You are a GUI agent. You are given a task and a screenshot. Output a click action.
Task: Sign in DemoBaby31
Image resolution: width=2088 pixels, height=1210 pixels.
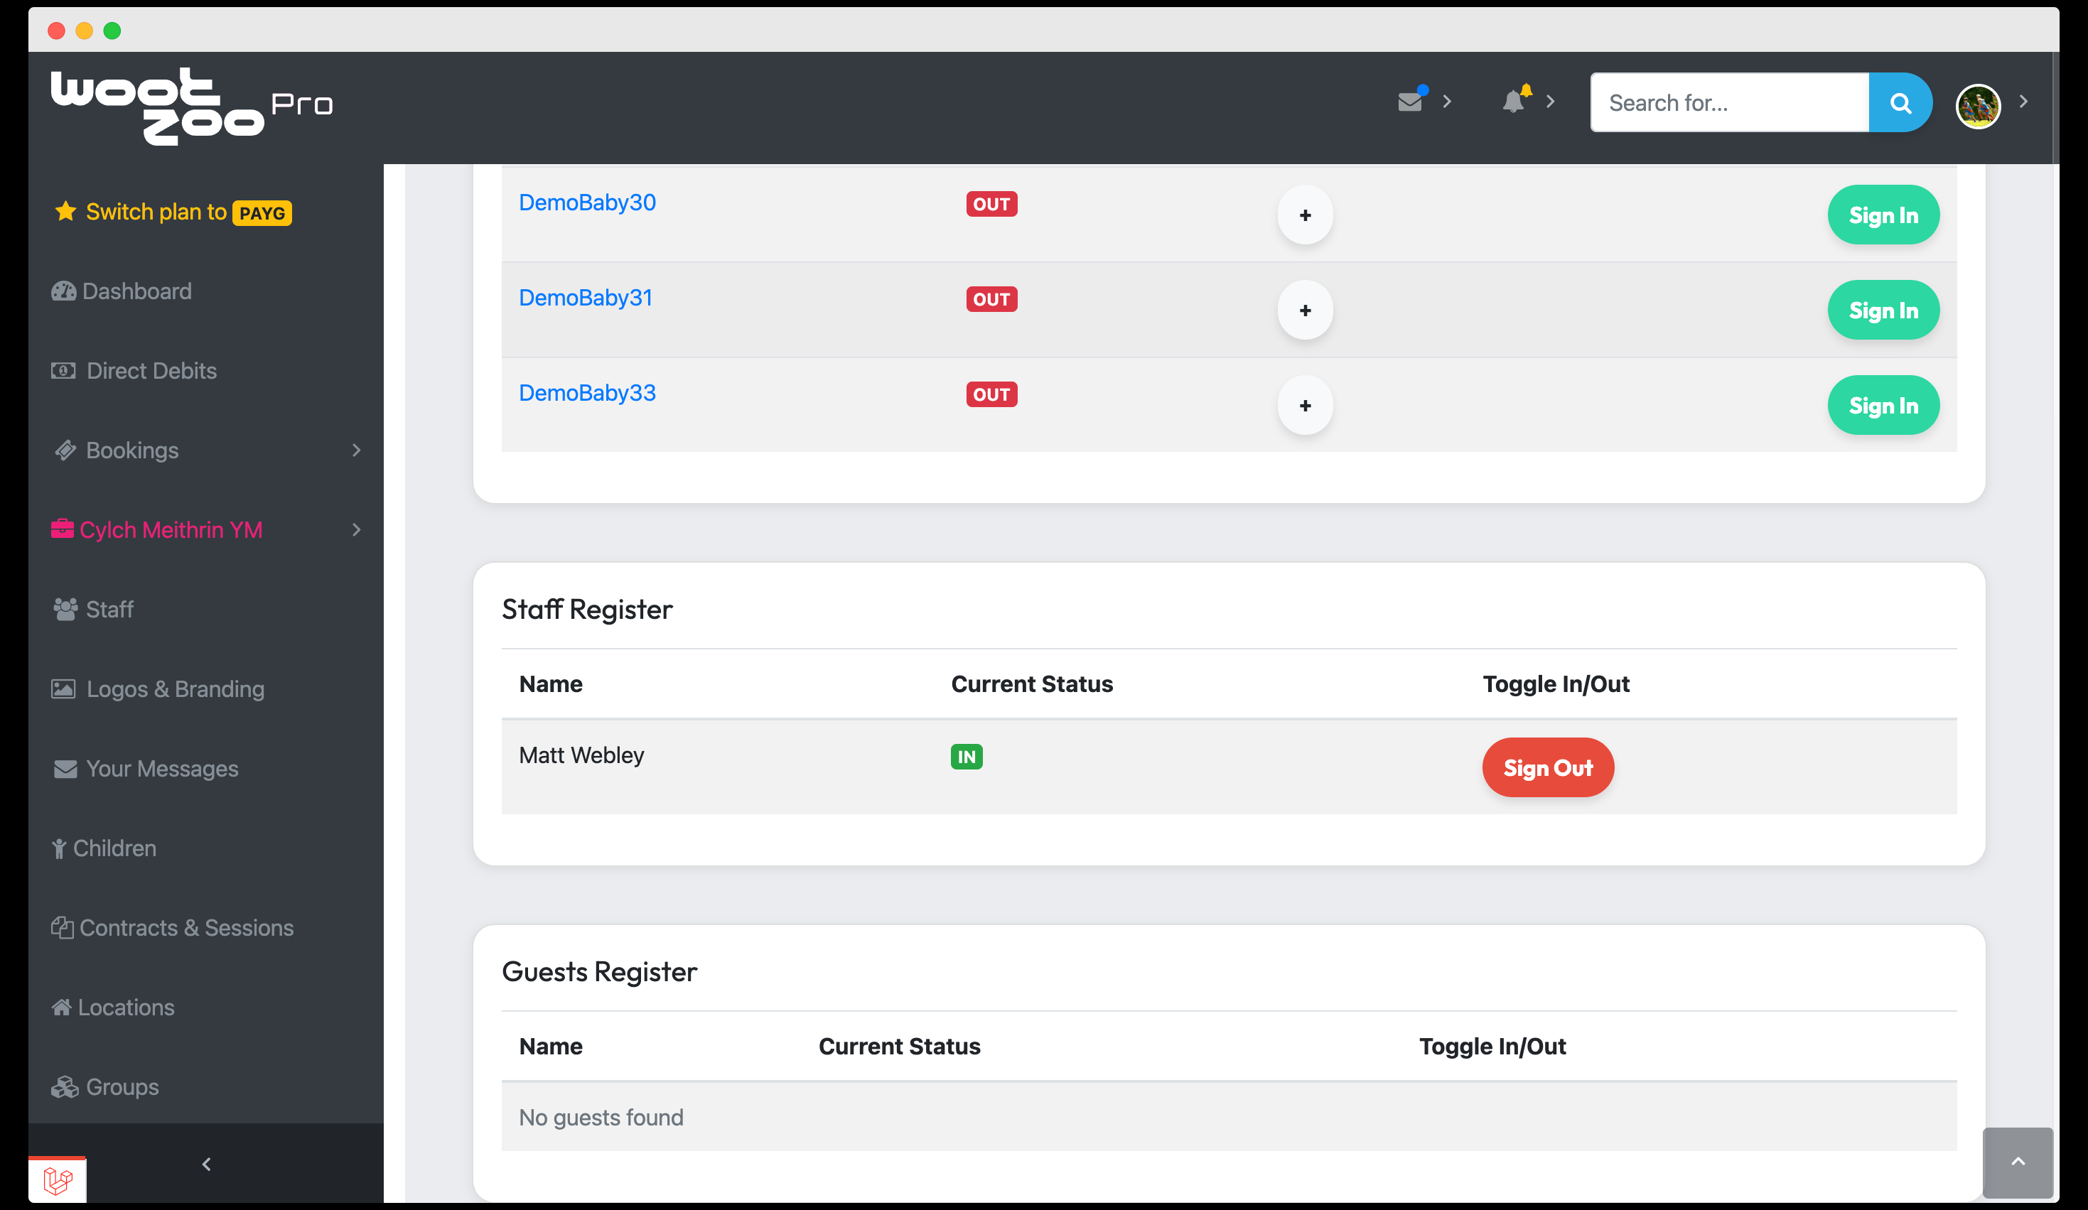click(1883, 310)
